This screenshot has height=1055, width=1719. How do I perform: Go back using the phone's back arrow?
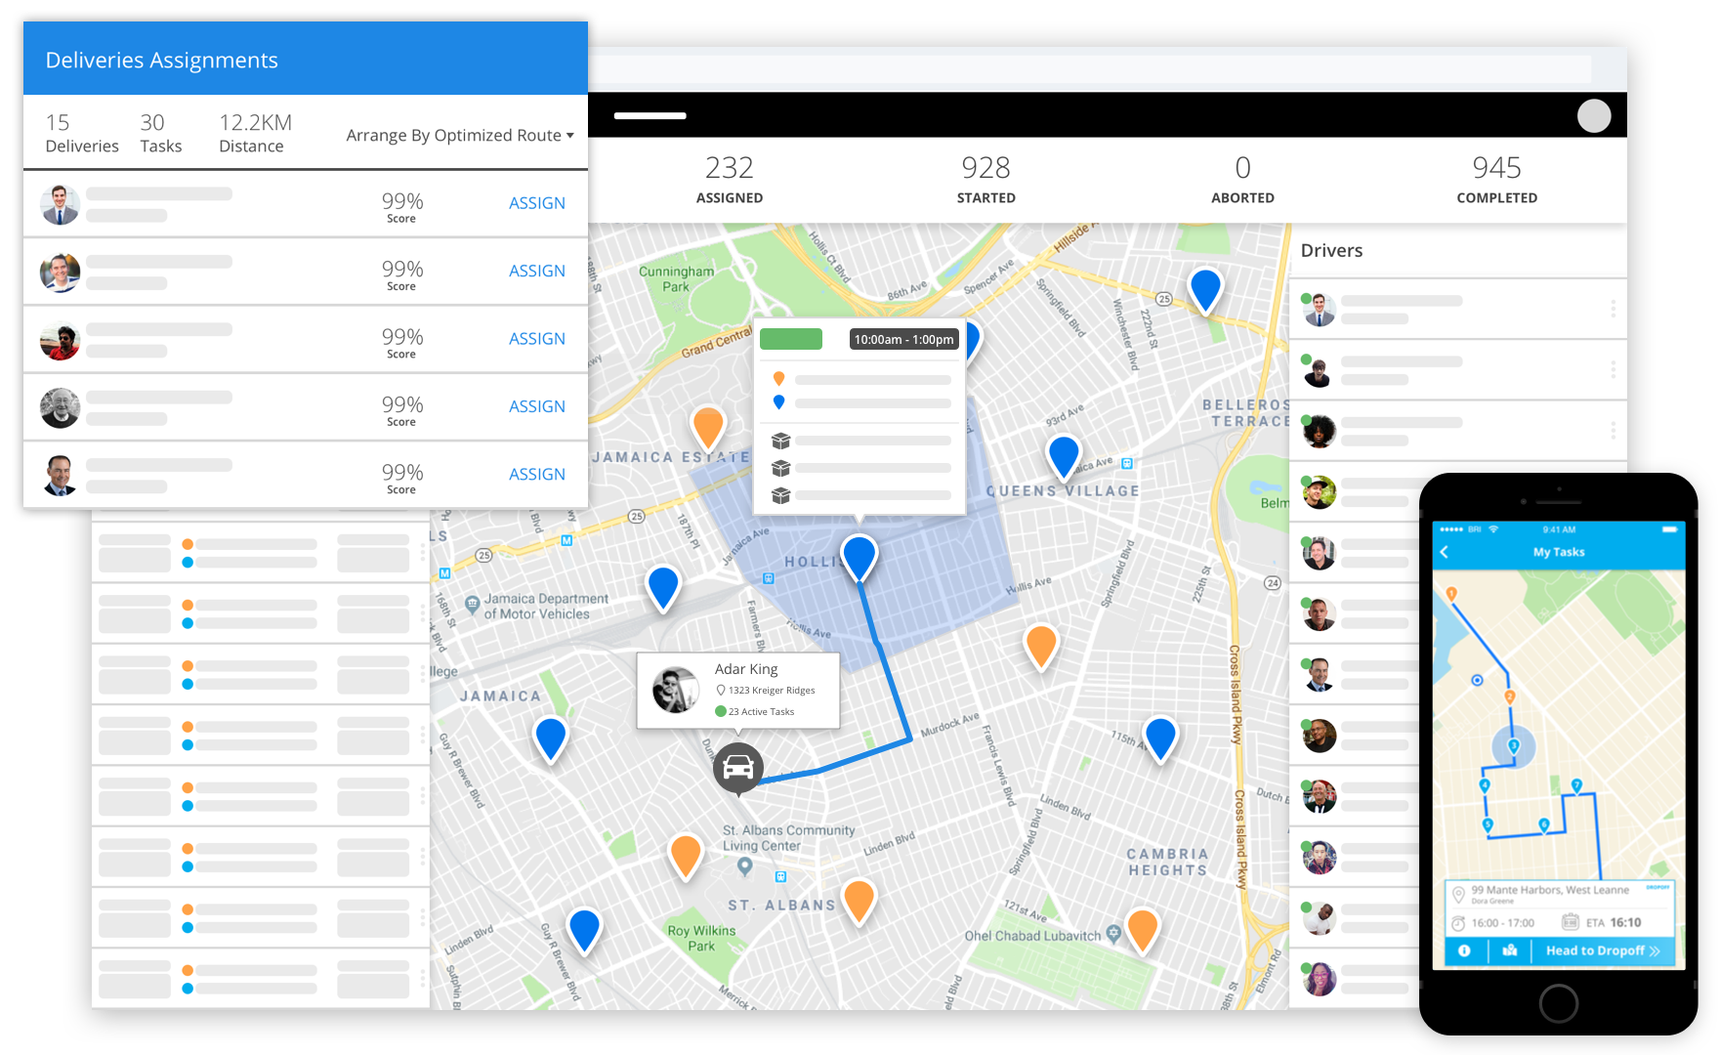pos(1445,552)
